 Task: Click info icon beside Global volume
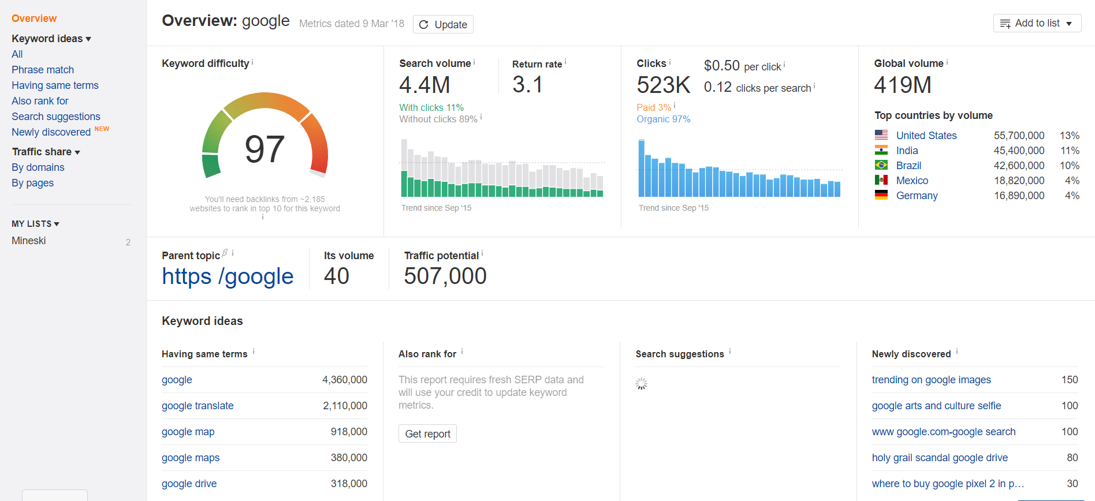click(x=947, y=62)
